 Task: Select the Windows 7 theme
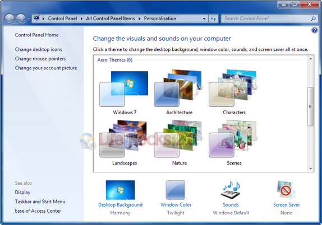[124, 92]
